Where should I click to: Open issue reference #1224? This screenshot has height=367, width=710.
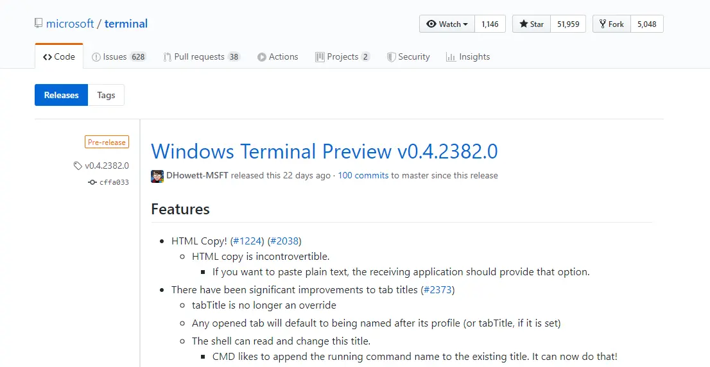coord(247,241)
